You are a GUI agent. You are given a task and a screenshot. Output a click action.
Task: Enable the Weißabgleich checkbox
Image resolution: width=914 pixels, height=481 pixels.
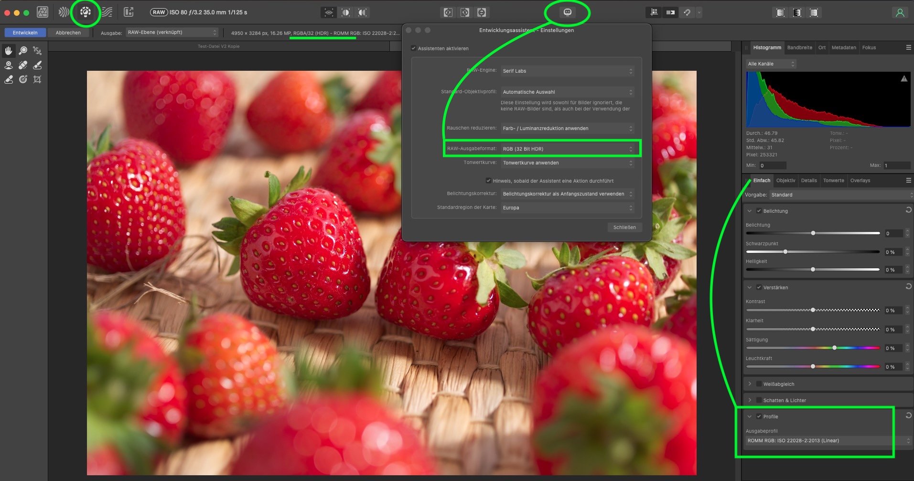point(759,384)
